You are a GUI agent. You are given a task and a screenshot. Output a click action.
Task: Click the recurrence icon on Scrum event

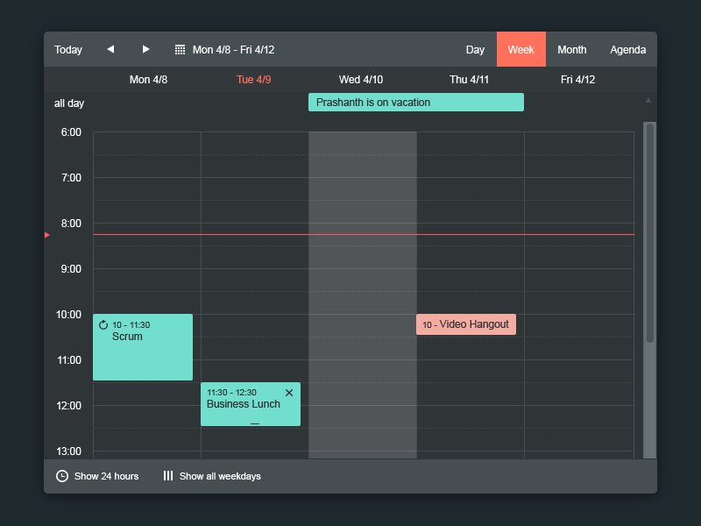[x=104, y=323]
